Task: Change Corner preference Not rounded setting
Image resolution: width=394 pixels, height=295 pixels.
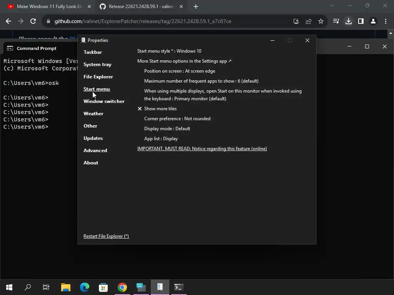Action: 177,119
